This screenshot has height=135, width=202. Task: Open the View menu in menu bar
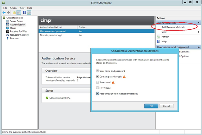pos(22,8)
